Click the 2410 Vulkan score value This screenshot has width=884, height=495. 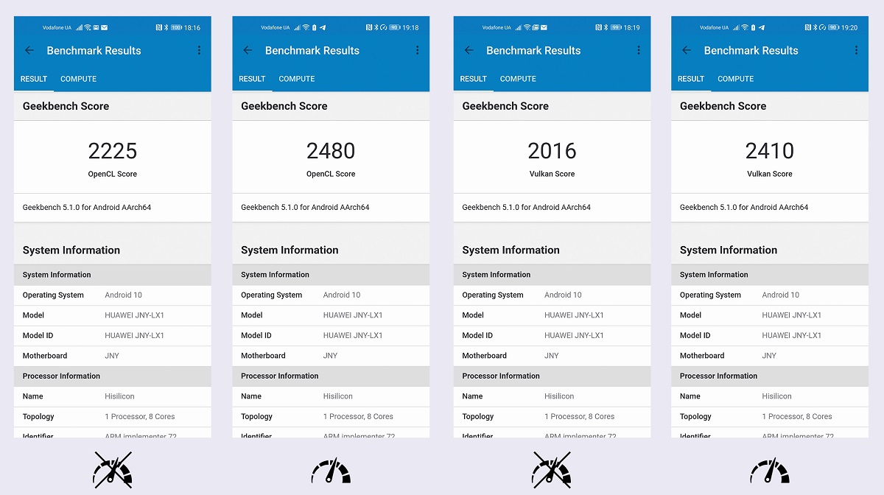[770, 151]
